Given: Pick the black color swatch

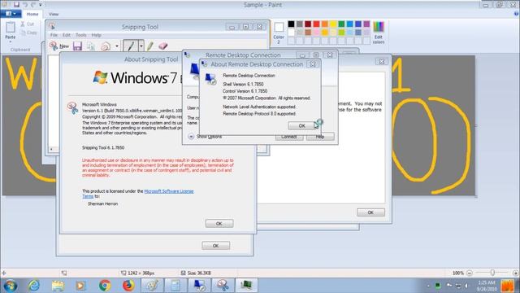Looking at the screenshot, I should 291,24.
